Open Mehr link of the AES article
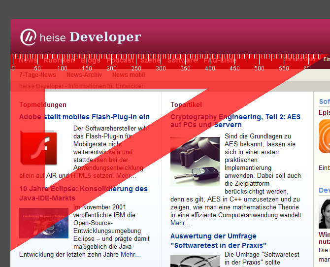This screenshot has width=330, height=267. pyautogui.click(x=180, y=223)
